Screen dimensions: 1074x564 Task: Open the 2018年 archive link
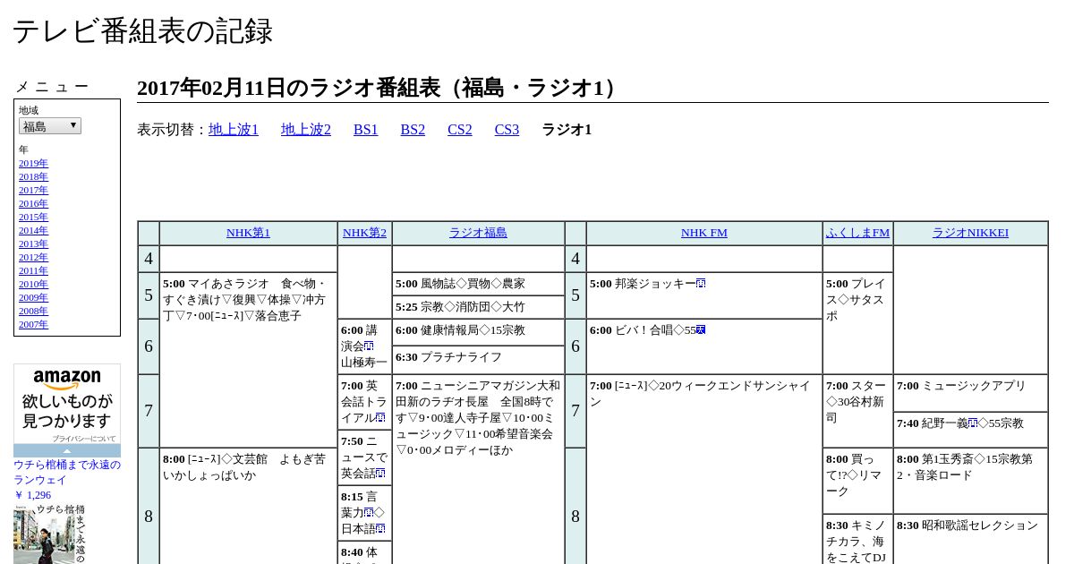33,176
